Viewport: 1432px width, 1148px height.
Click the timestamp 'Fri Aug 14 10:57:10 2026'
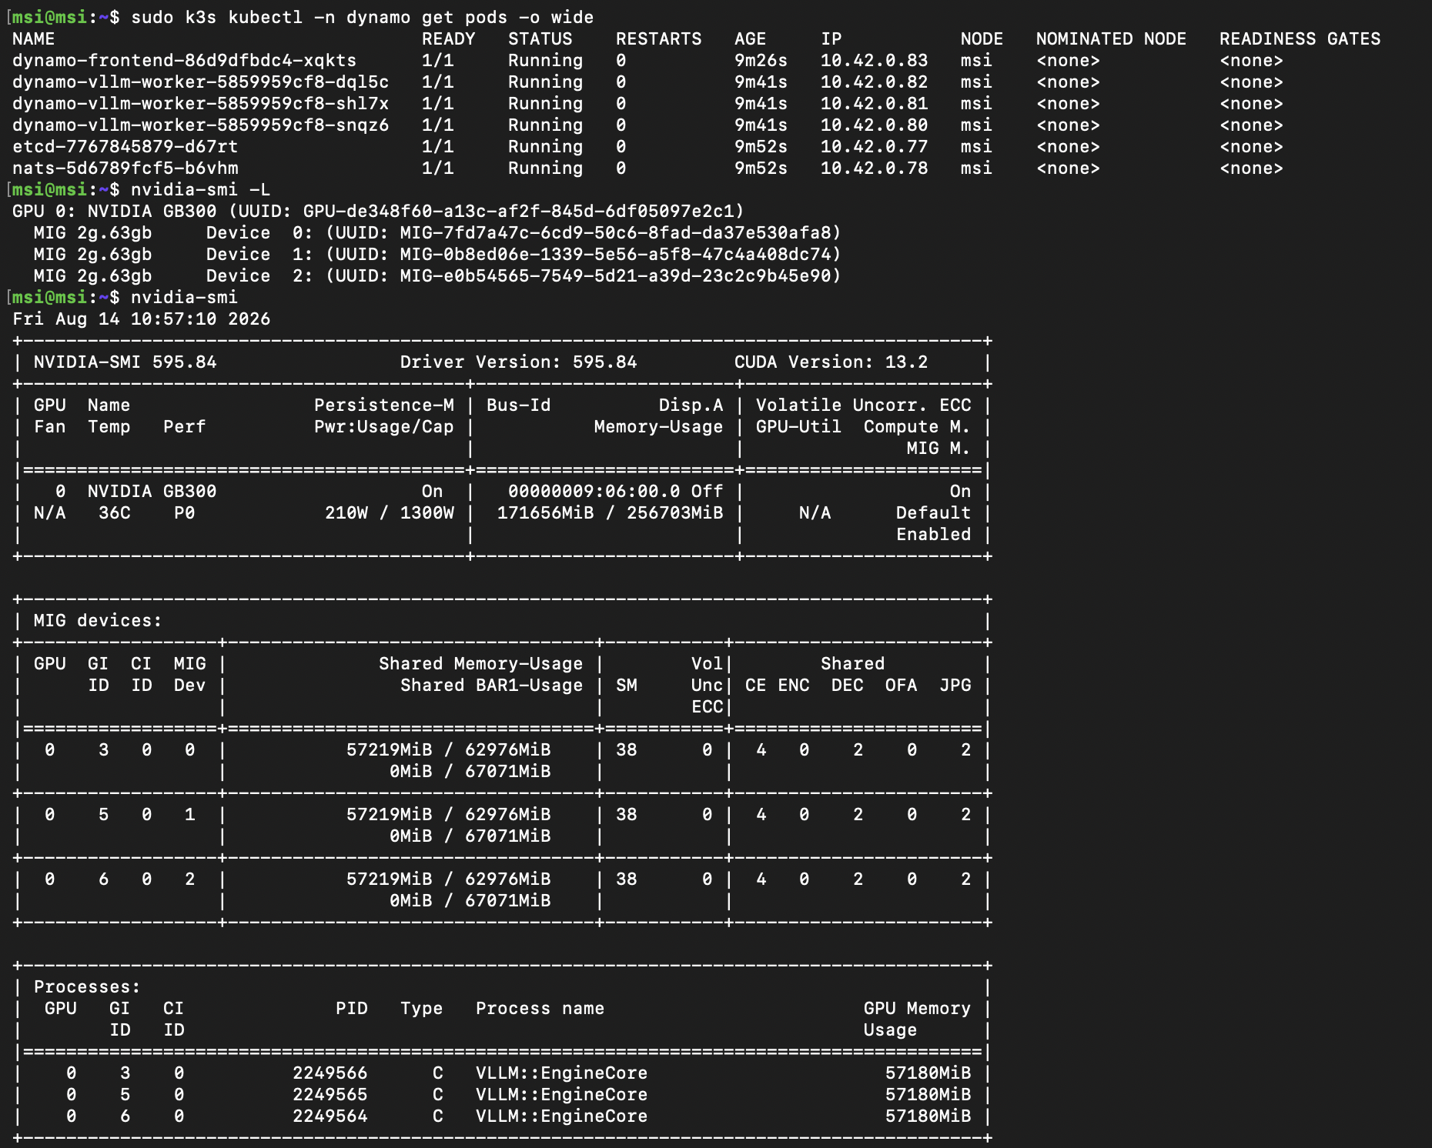[x=142, y=319]
